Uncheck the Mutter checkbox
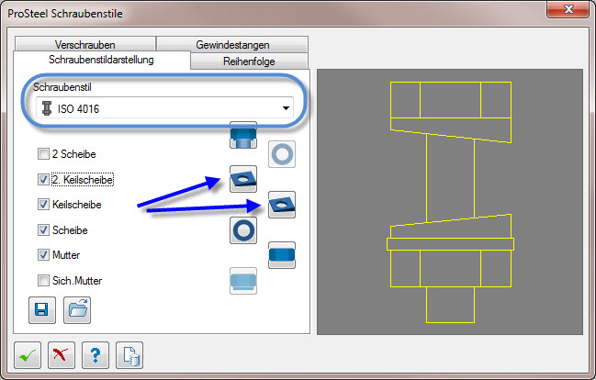This screenshot has height=380, width=596. click(43, 255)
